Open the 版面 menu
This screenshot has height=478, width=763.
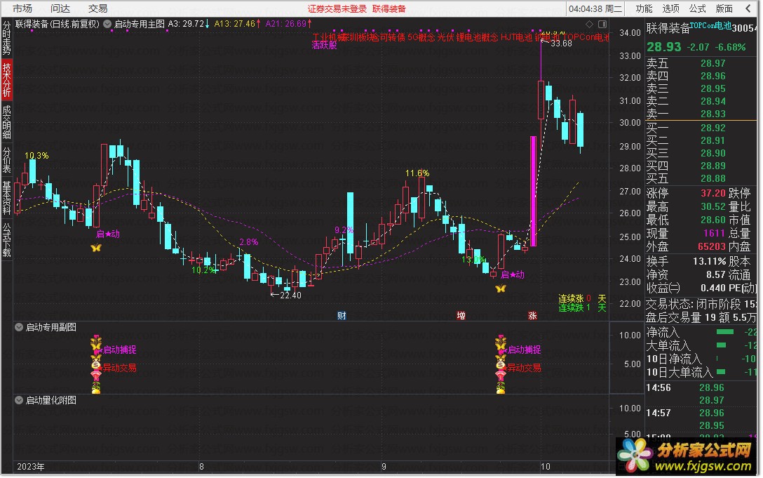tap(724, 8)
